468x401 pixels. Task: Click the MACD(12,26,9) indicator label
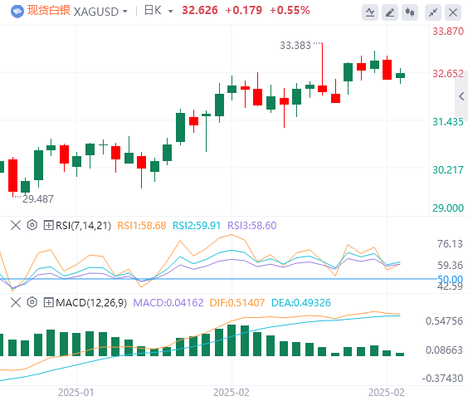91,303
